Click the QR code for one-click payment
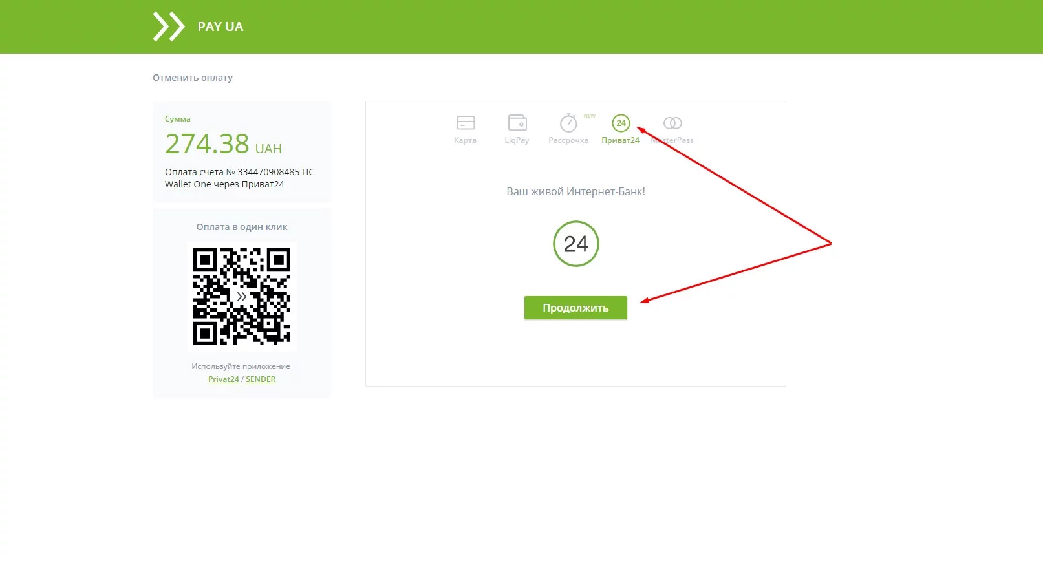1043x563 pixels. click(242, 297)
